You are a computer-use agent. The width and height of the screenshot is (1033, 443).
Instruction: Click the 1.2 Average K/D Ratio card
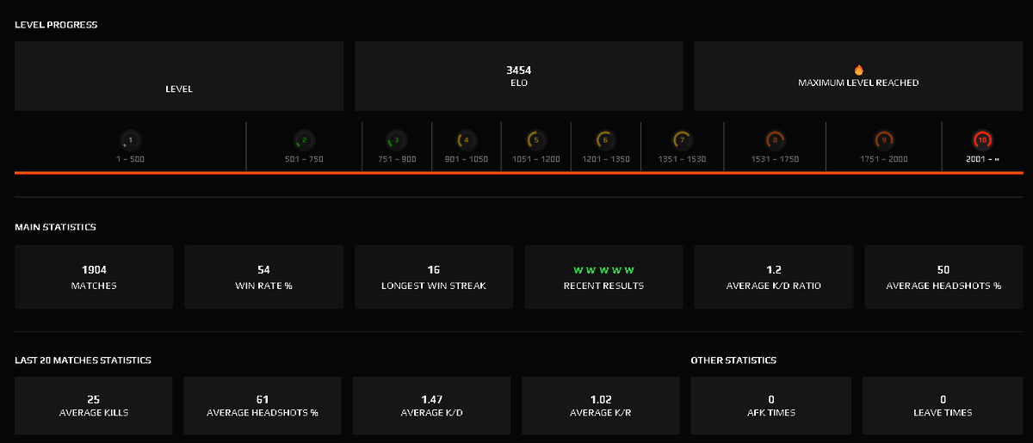[774, 277]
